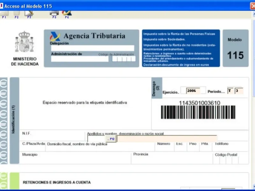Click "Declaración-documento de ingreso en euros"

tap(176, 65)
